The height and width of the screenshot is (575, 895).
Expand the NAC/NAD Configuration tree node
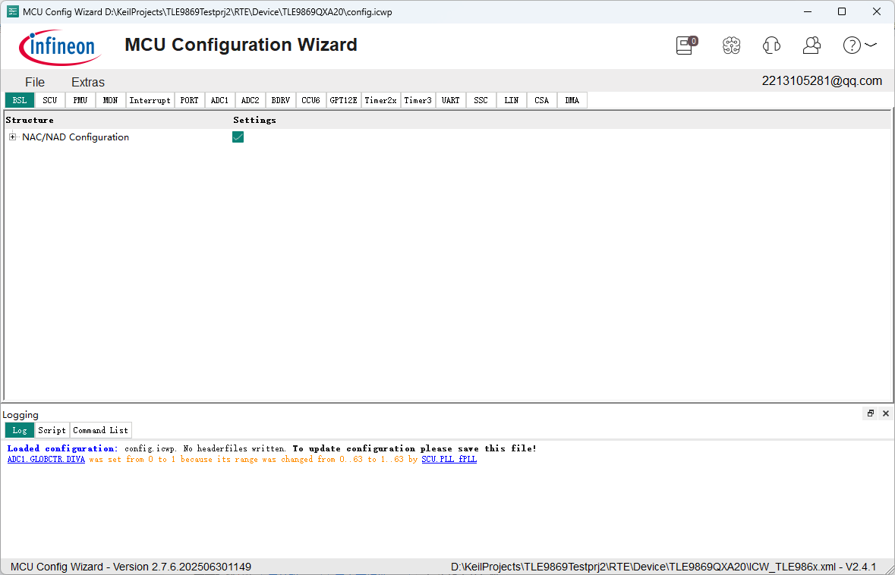(x=12, y=137)
